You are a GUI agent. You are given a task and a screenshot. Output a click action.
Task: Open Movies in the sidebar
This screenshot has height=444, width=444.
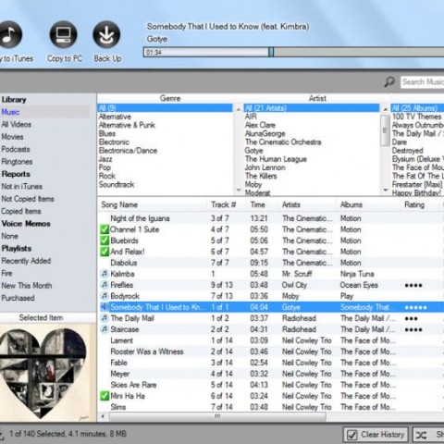pos(12,137)
